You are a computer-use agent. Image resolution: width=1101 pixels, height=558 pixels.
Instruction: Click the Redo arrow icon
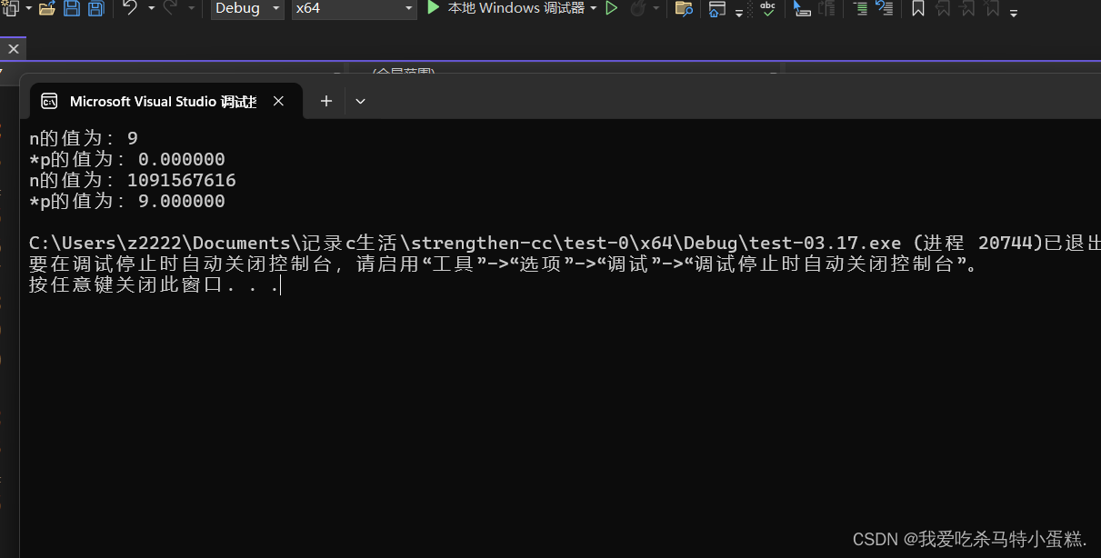tap(170, 8)
